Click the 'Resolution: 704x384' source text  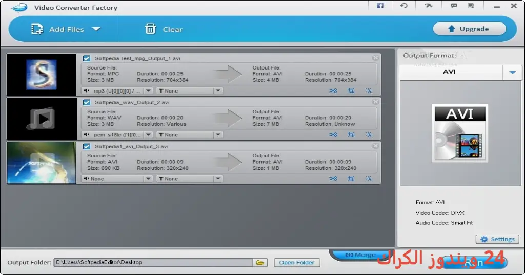163,80
